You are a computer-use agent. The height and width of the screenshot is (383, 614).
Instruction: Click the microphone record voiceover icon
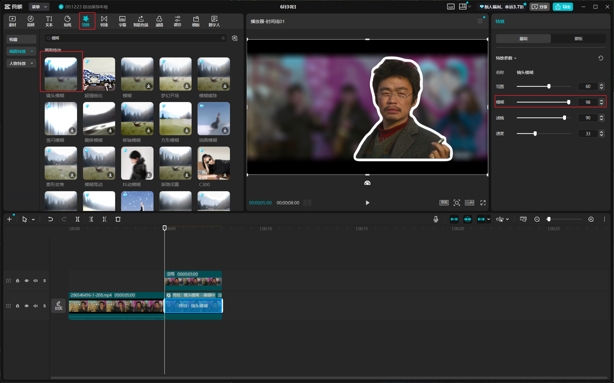click(x=436, y=219)
